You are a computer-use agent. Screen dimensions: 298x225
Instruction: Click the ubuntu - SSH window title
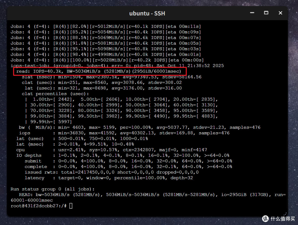coord(147,13)
